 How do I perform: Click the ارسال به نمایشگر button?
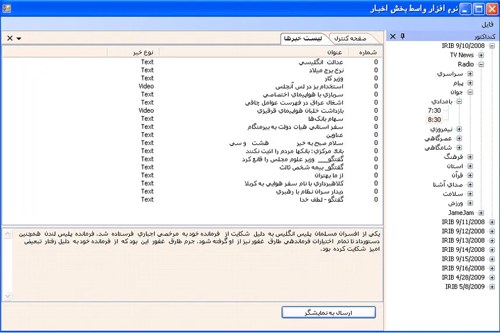pyautogui.click(x=328, y=313)
